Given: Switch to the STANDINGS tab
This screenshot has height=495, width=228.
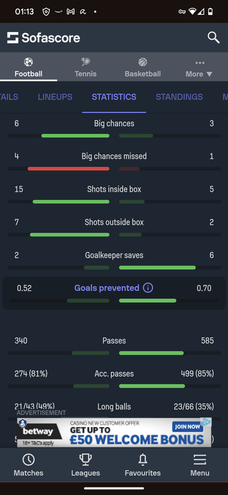Looking at the screenshot, I should click(x=179, y=97).
